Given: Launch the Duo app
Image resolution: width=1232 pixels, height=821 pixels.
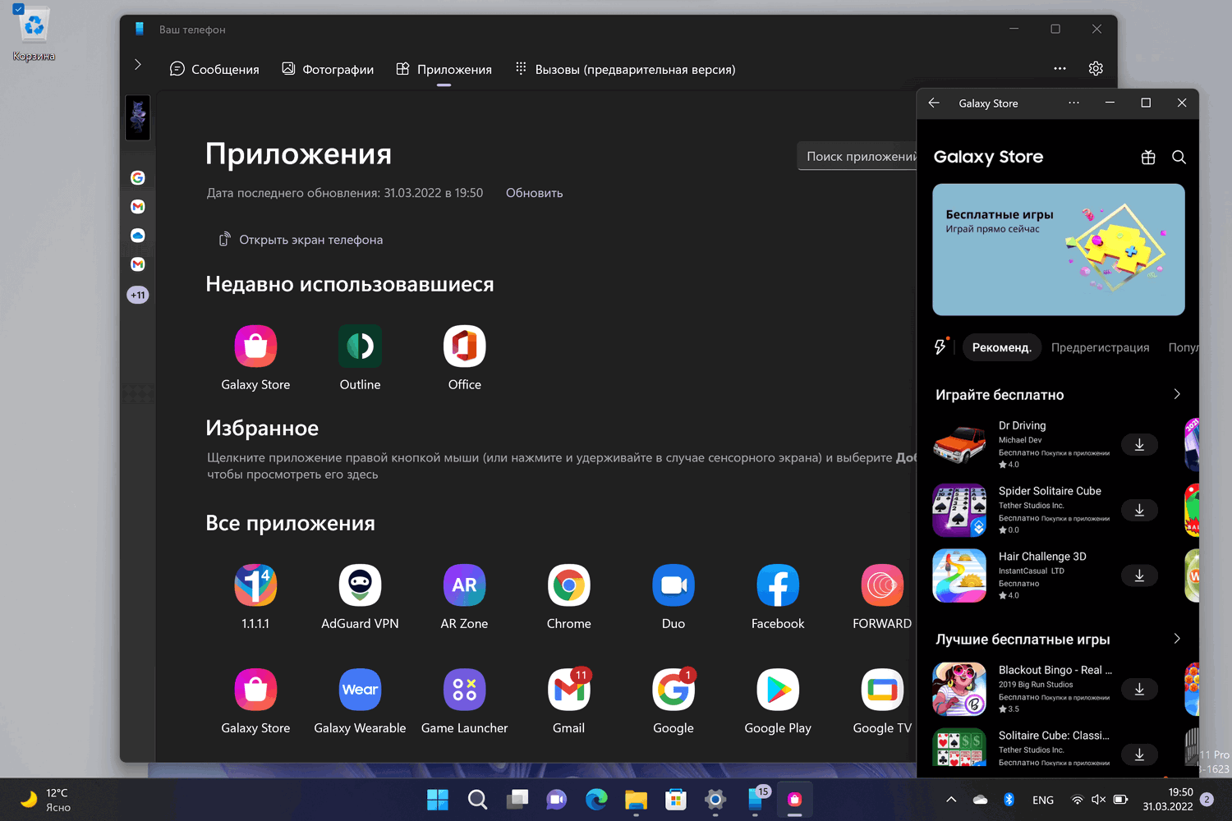Looking at the screenshot, I should tap(673, 585).
